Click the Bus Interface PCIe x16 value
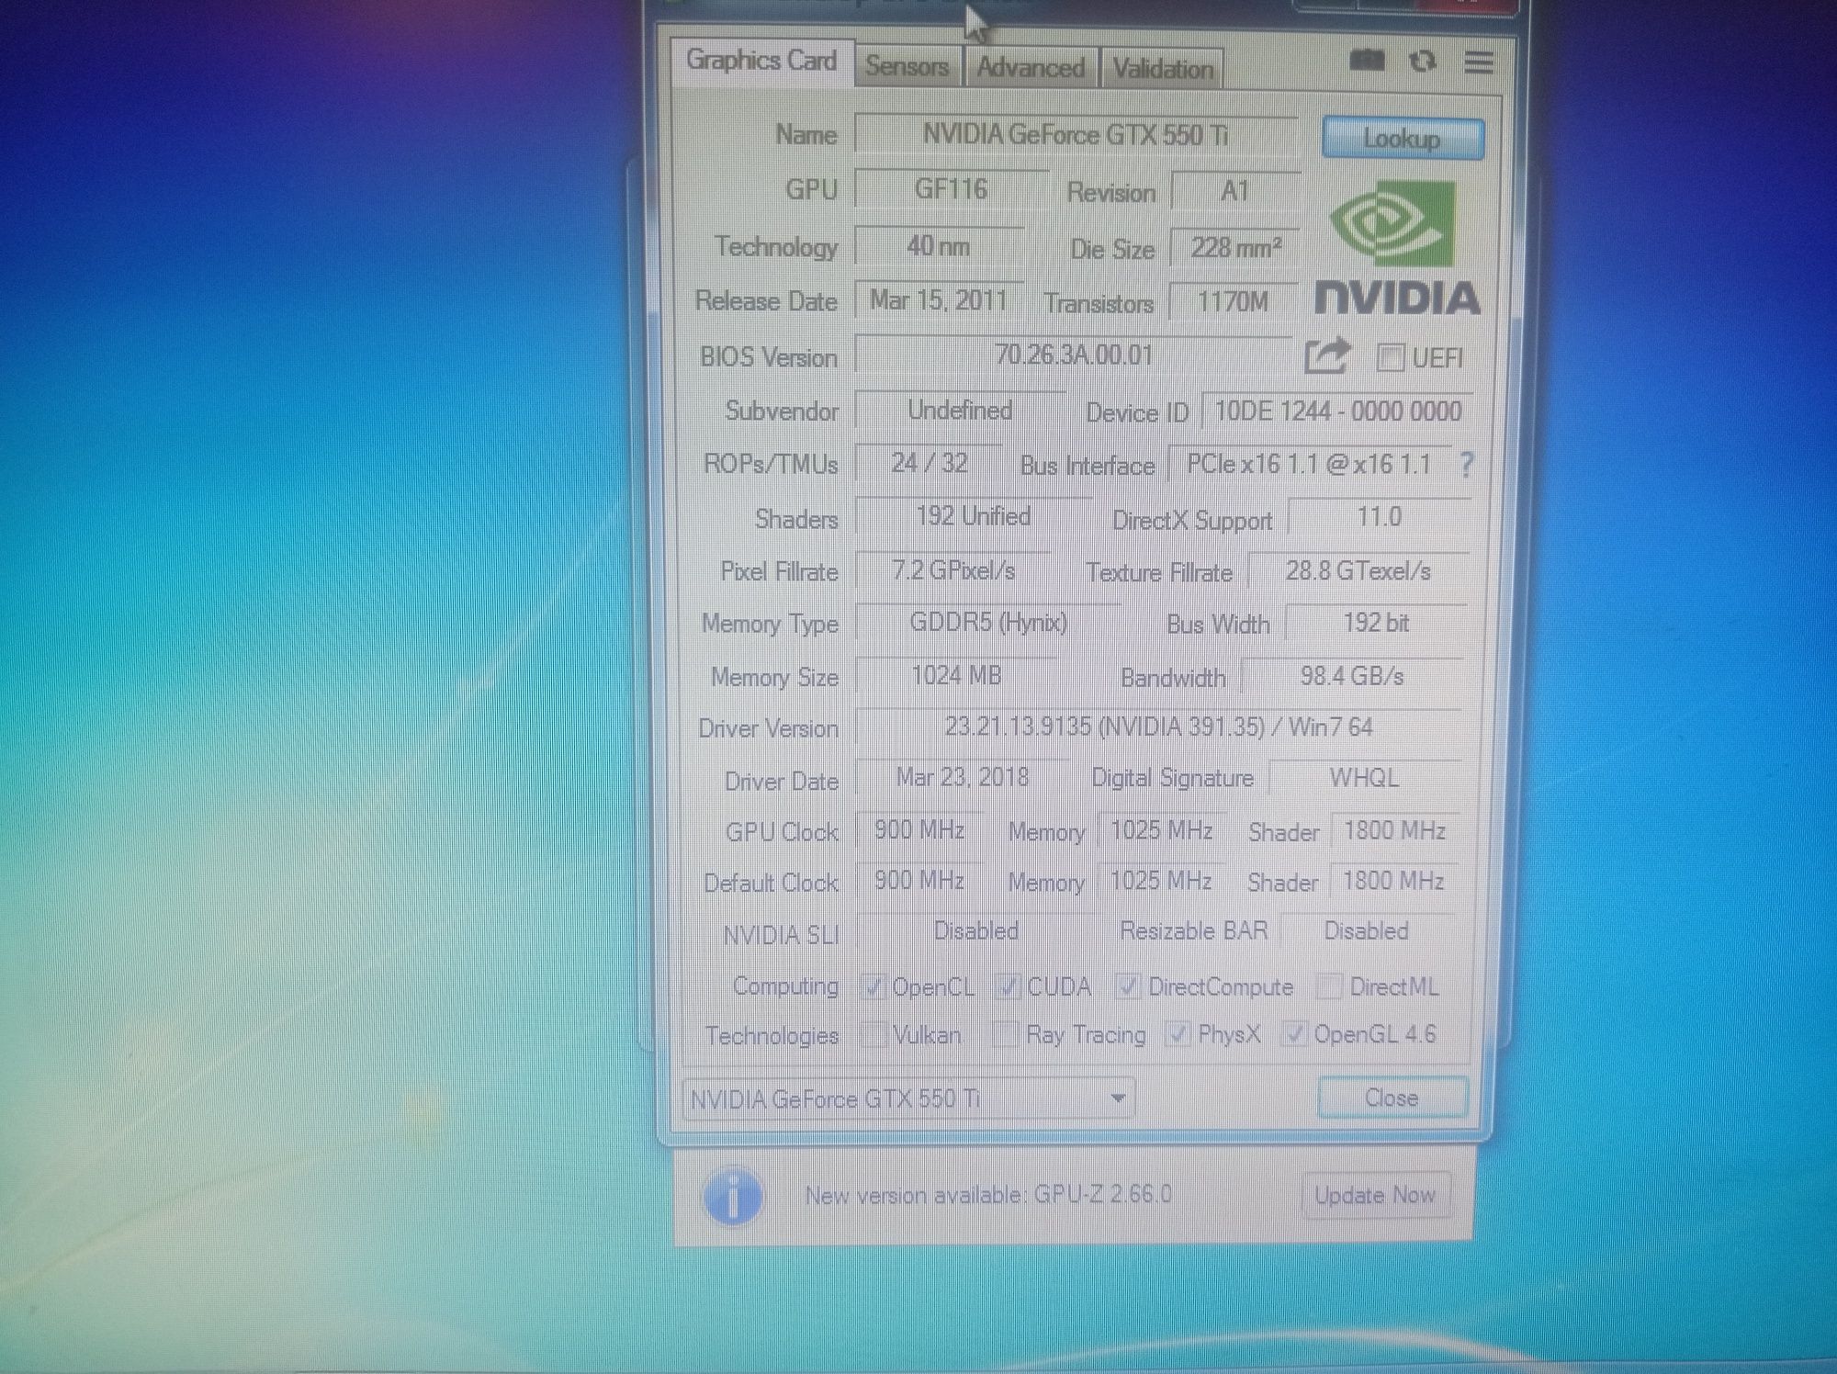Image resolution: width=1837 pixels, height=1374 pixels. coord(1309,464)
